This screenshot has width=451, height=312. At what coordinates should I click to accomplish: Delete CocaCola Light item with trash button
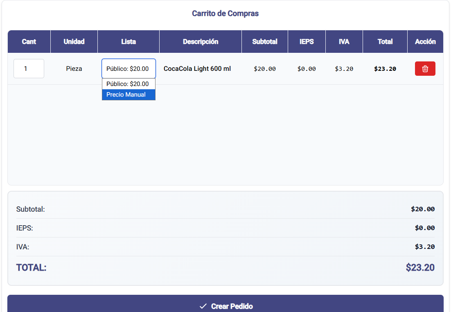(425, 68)
